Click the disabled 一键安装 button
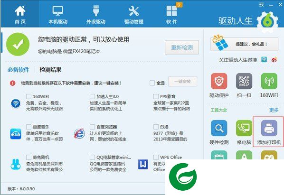 tap(182, 82)
